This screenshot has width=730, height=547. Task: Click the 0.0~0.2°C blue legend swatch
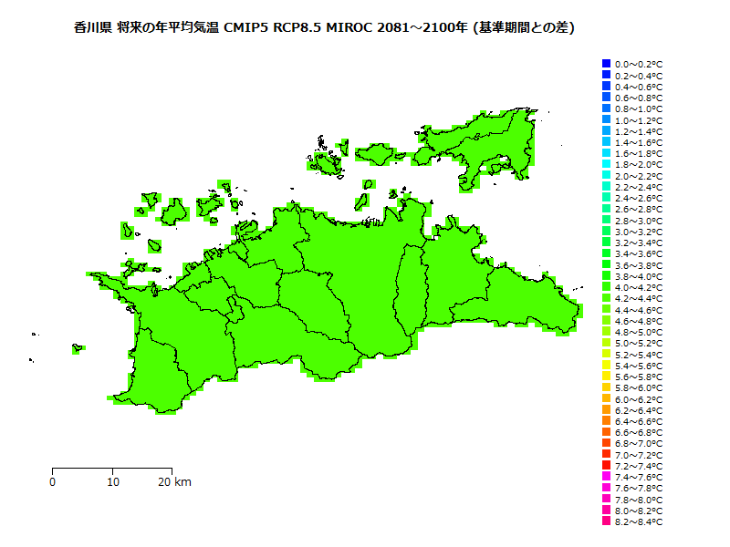coord(606,64)
